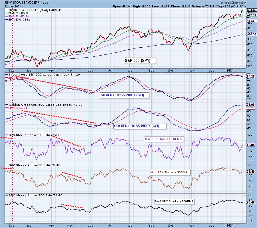Click the 483.45 last-price tag on the right axis
The width and height of the screenshot is (257, 228).
(252, 10)
